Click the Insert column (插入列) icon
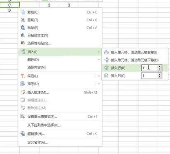The width and height of the screenshot is (170, 154). (x=106, y=76)
